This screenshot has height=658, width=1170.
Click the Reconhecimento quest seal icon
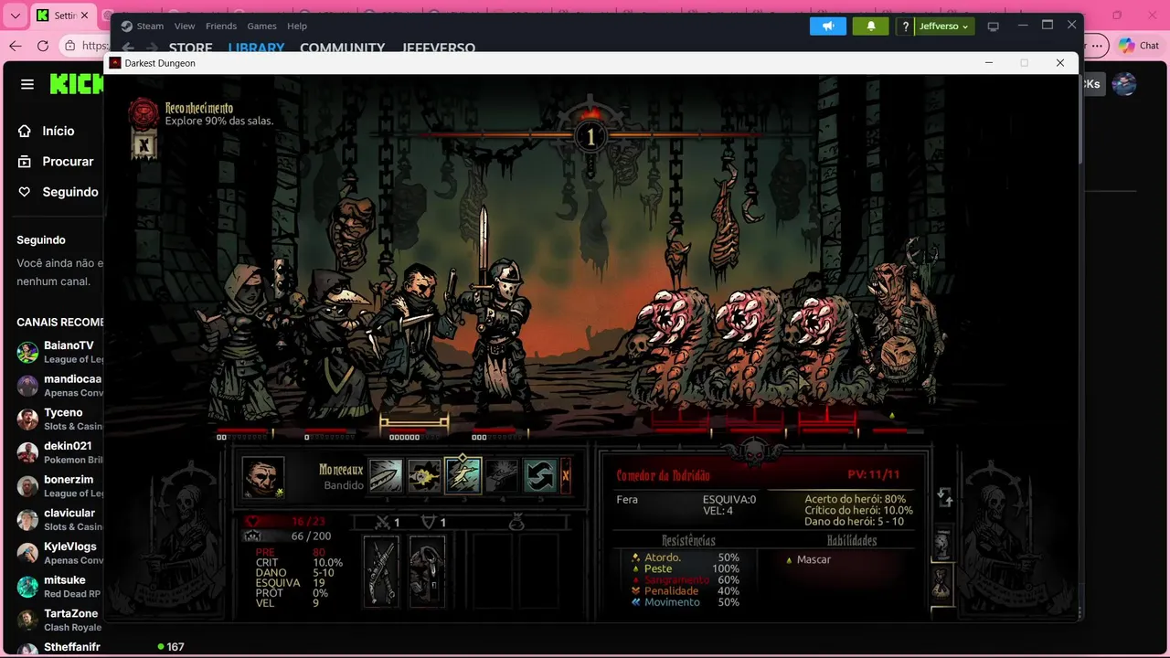pyautogui.click(x=144, y=113)
